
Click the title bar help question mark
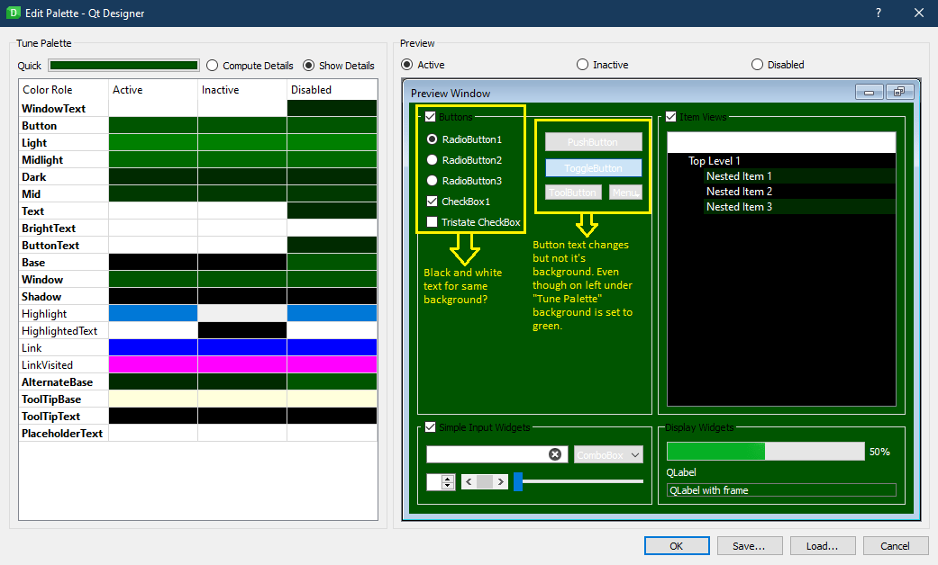point(879,13)
